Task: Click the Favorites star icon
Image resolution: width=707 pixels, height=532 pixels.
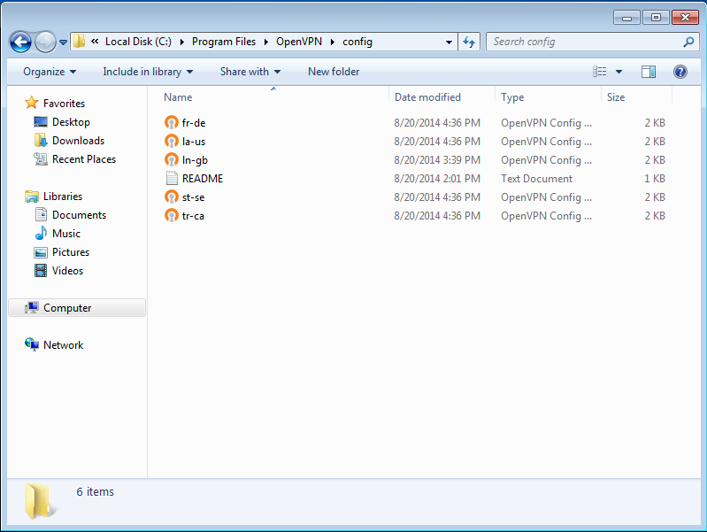Action: tap(32, 103)
